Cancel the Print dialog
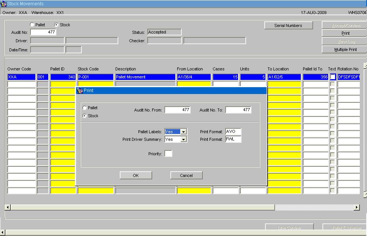This screenshot has width=367, height=236. point(186,175)
